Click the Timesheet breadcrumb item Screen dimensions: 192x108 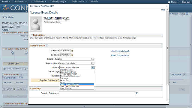point(94,2)
